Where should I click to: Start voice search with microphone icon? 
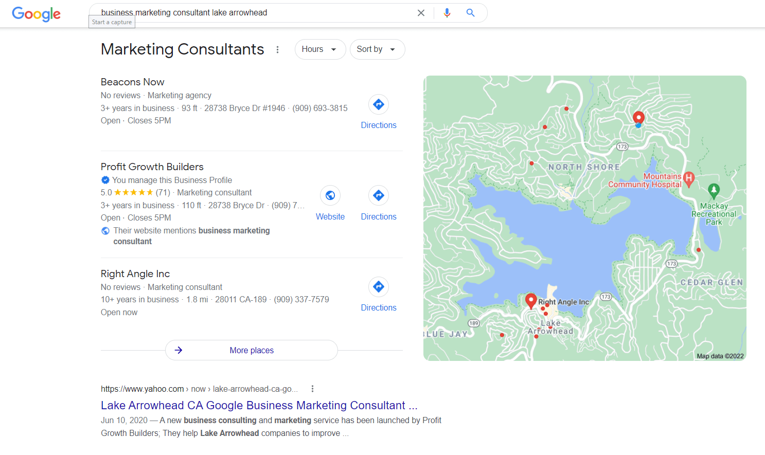[x=447, y=13]
